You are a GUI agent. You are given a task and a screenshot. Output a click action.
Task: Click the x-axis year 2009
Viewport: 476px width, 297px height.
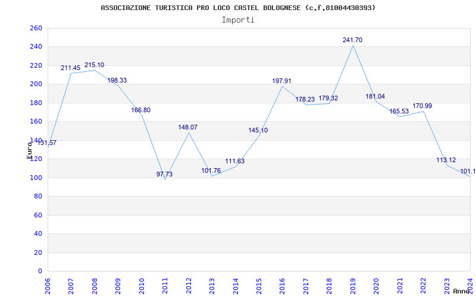(118, 286)
